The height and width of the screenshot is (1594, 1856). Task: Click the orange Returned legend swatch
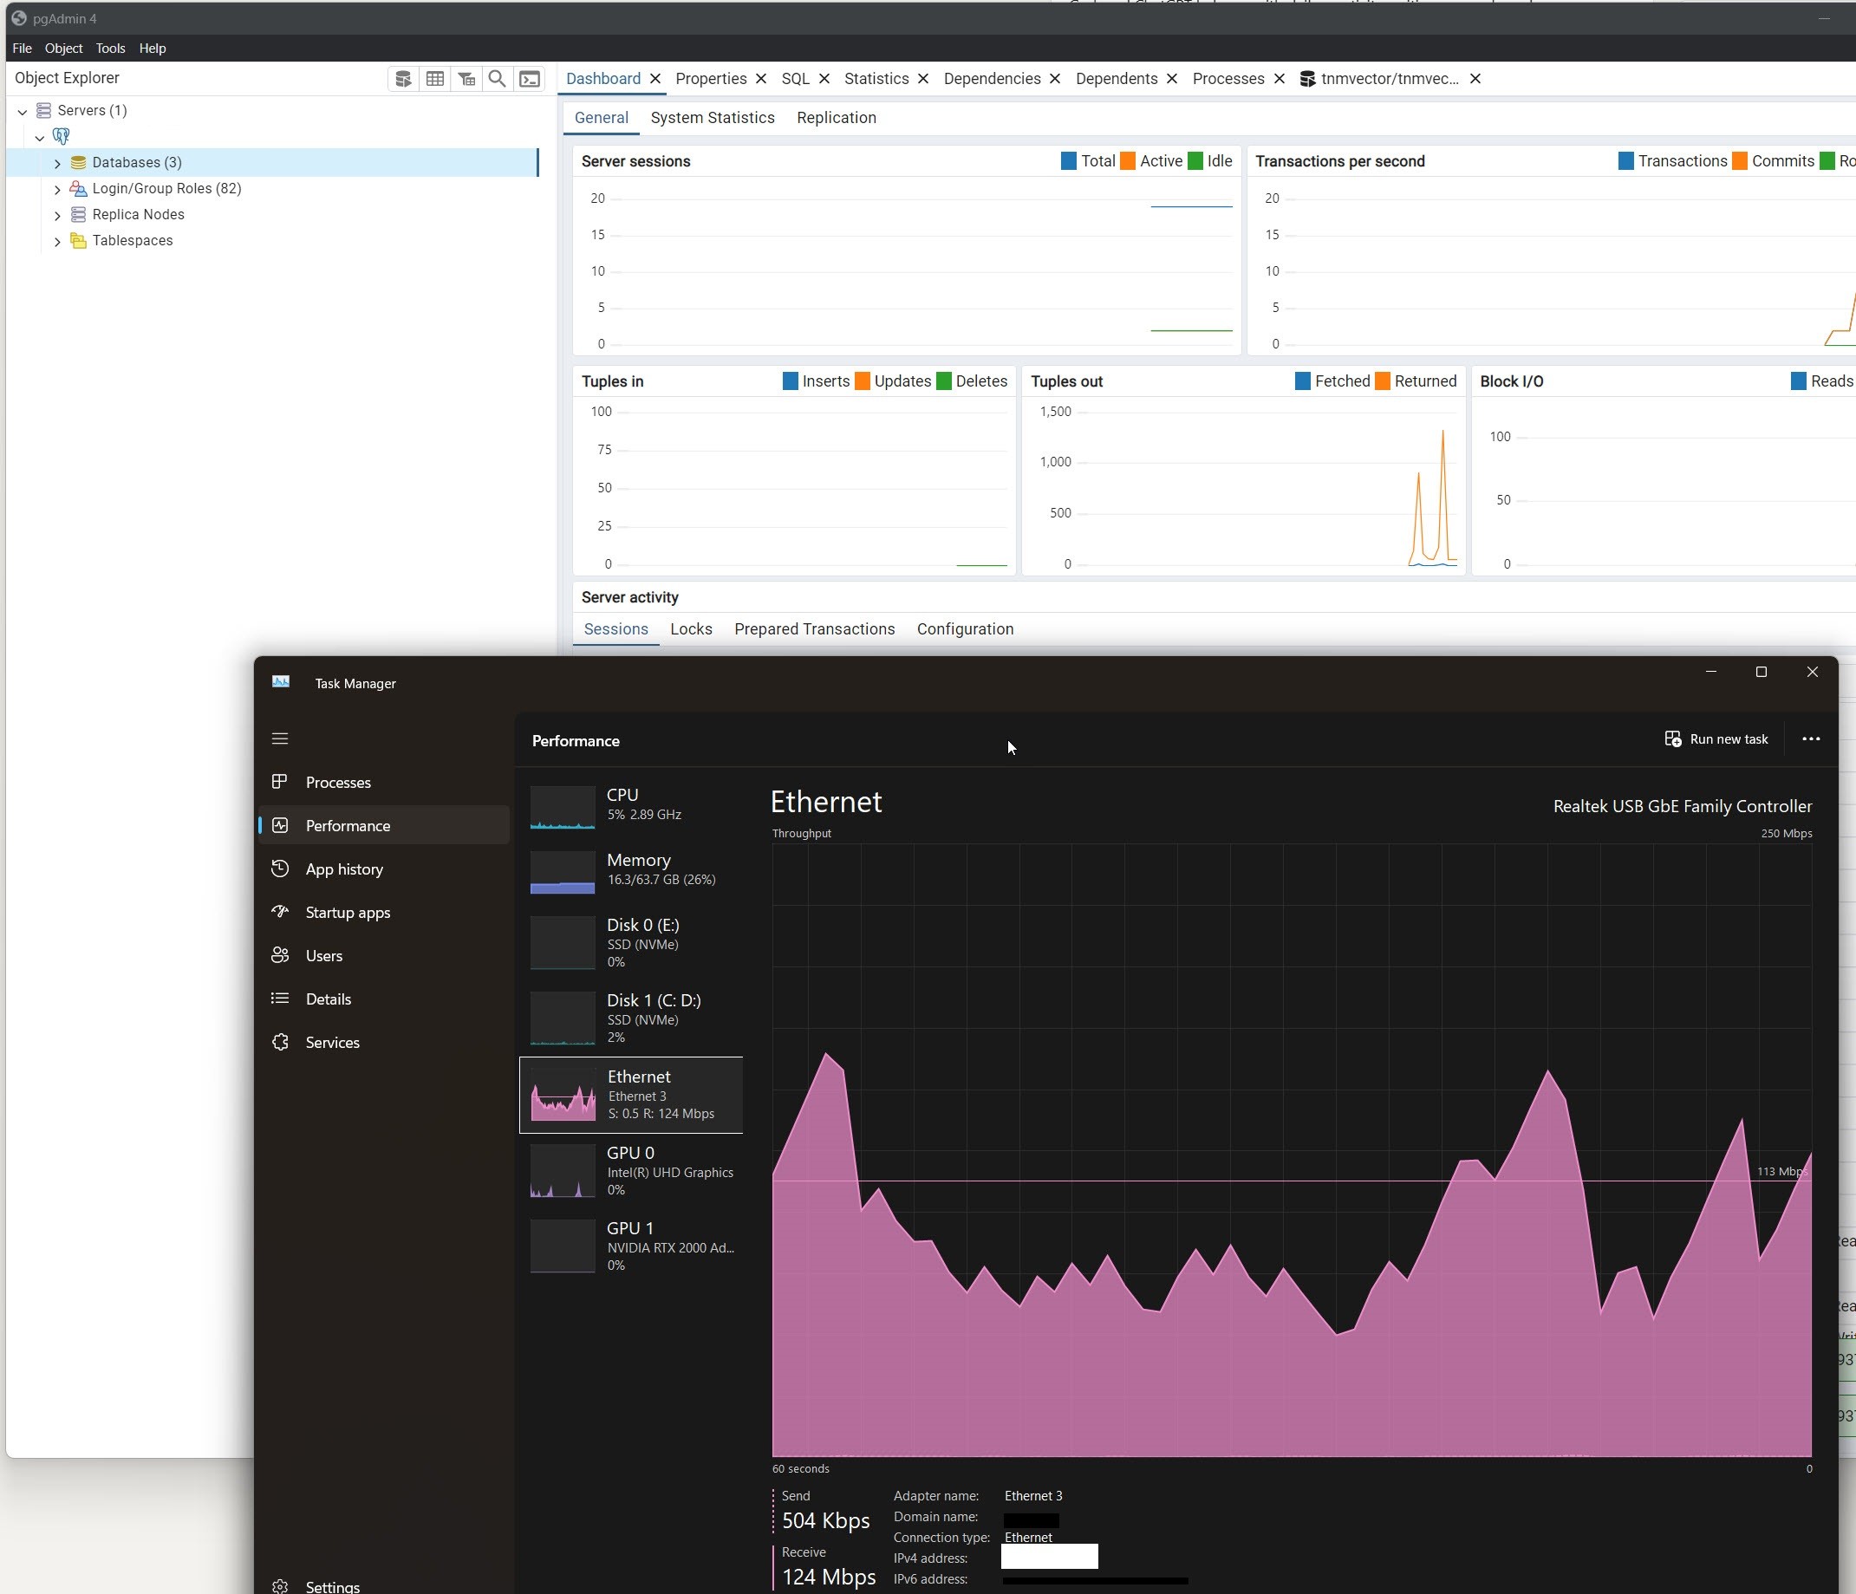[x=1382, y=381]
